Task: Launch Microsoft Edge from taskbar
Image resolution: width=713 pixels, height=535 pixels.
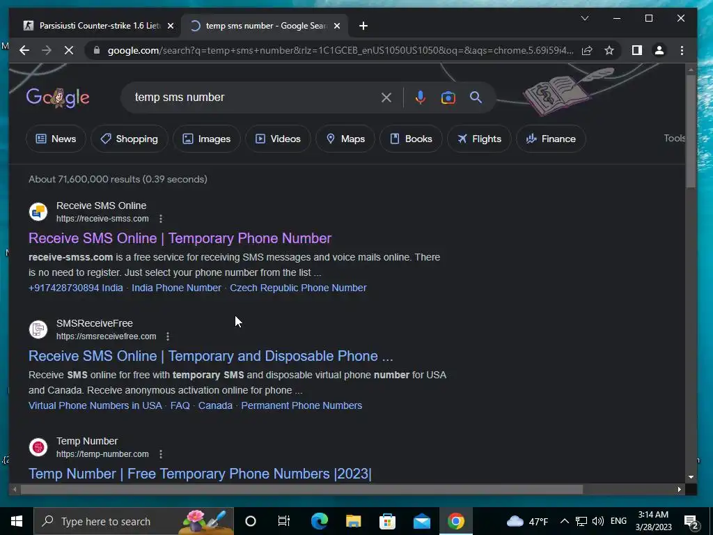Action: point(319,521)
